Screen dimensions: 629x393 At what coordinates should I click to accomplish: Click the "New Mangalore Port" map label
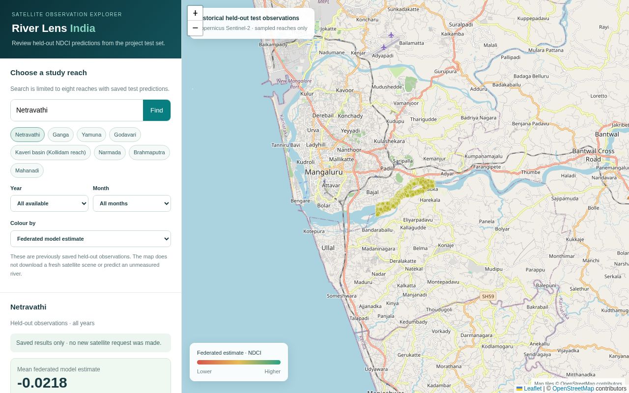pyautogui.click(x=294, y=84)
